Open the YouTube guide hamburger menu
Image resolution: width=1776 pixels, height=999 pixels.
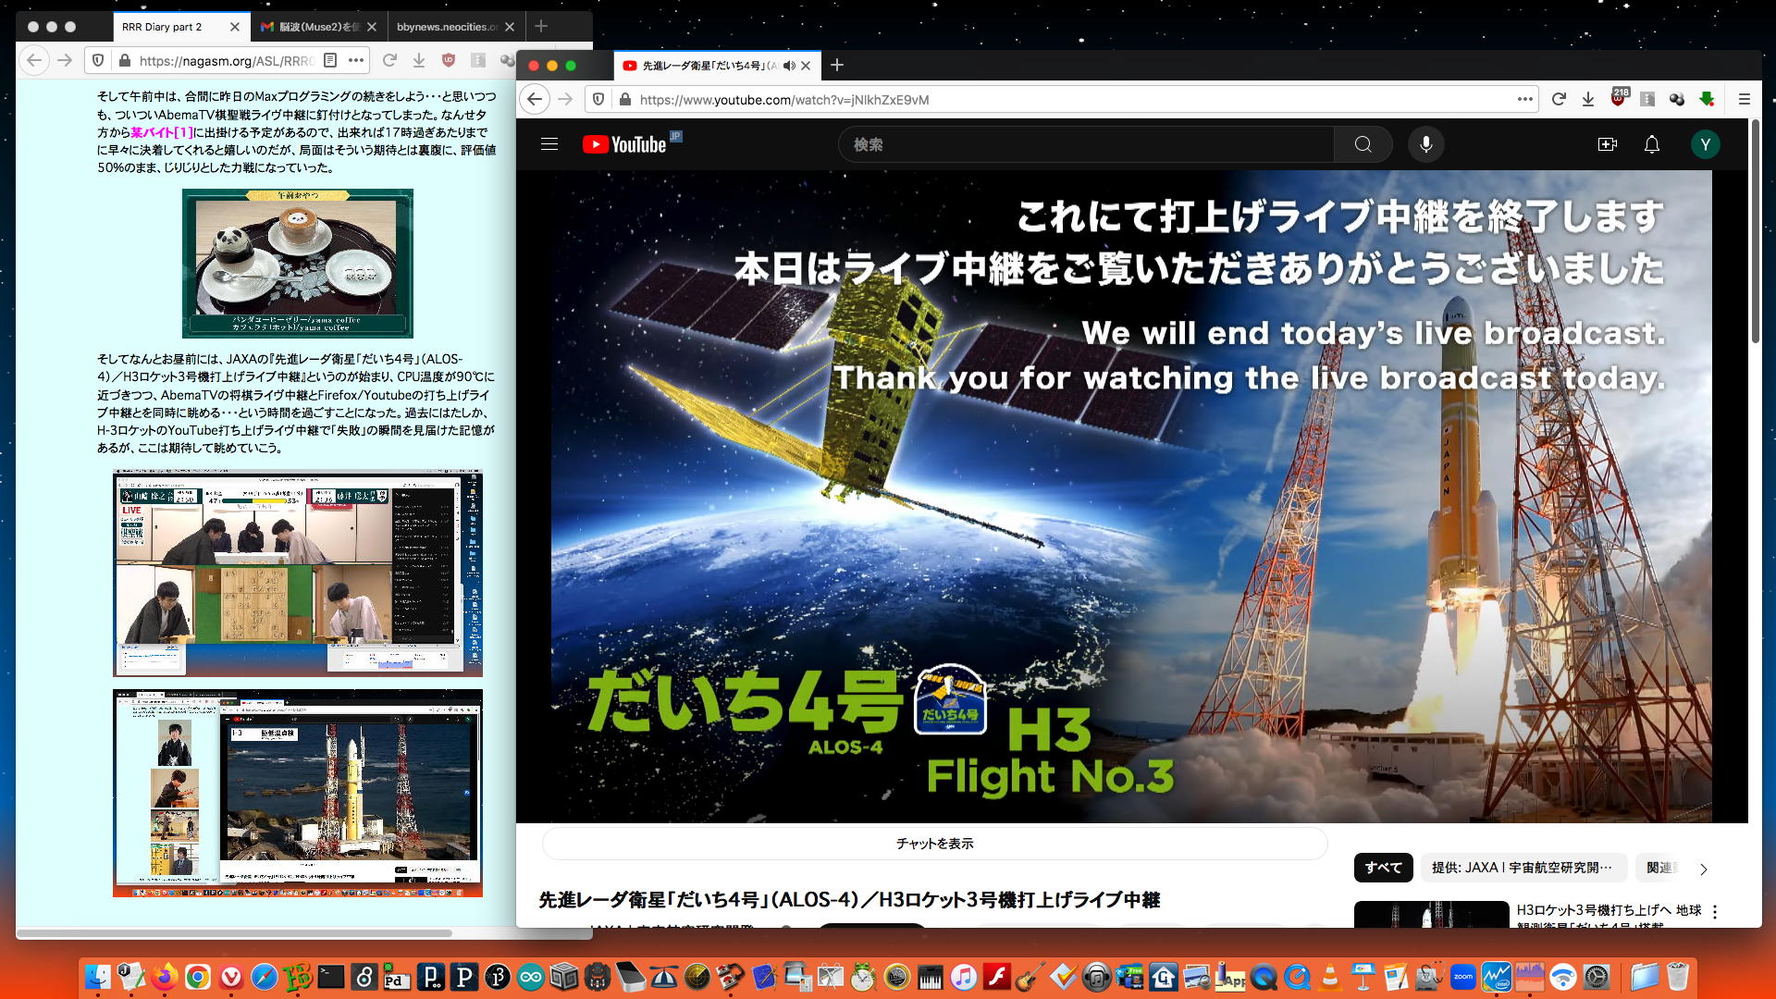549,144
